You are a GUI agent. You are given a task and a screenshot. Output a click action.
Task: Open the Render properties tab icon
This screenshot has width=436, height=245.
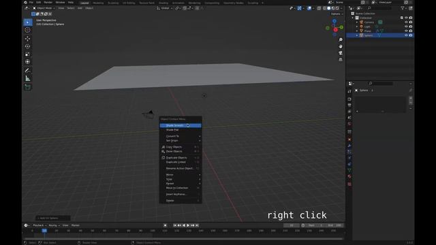349,99
